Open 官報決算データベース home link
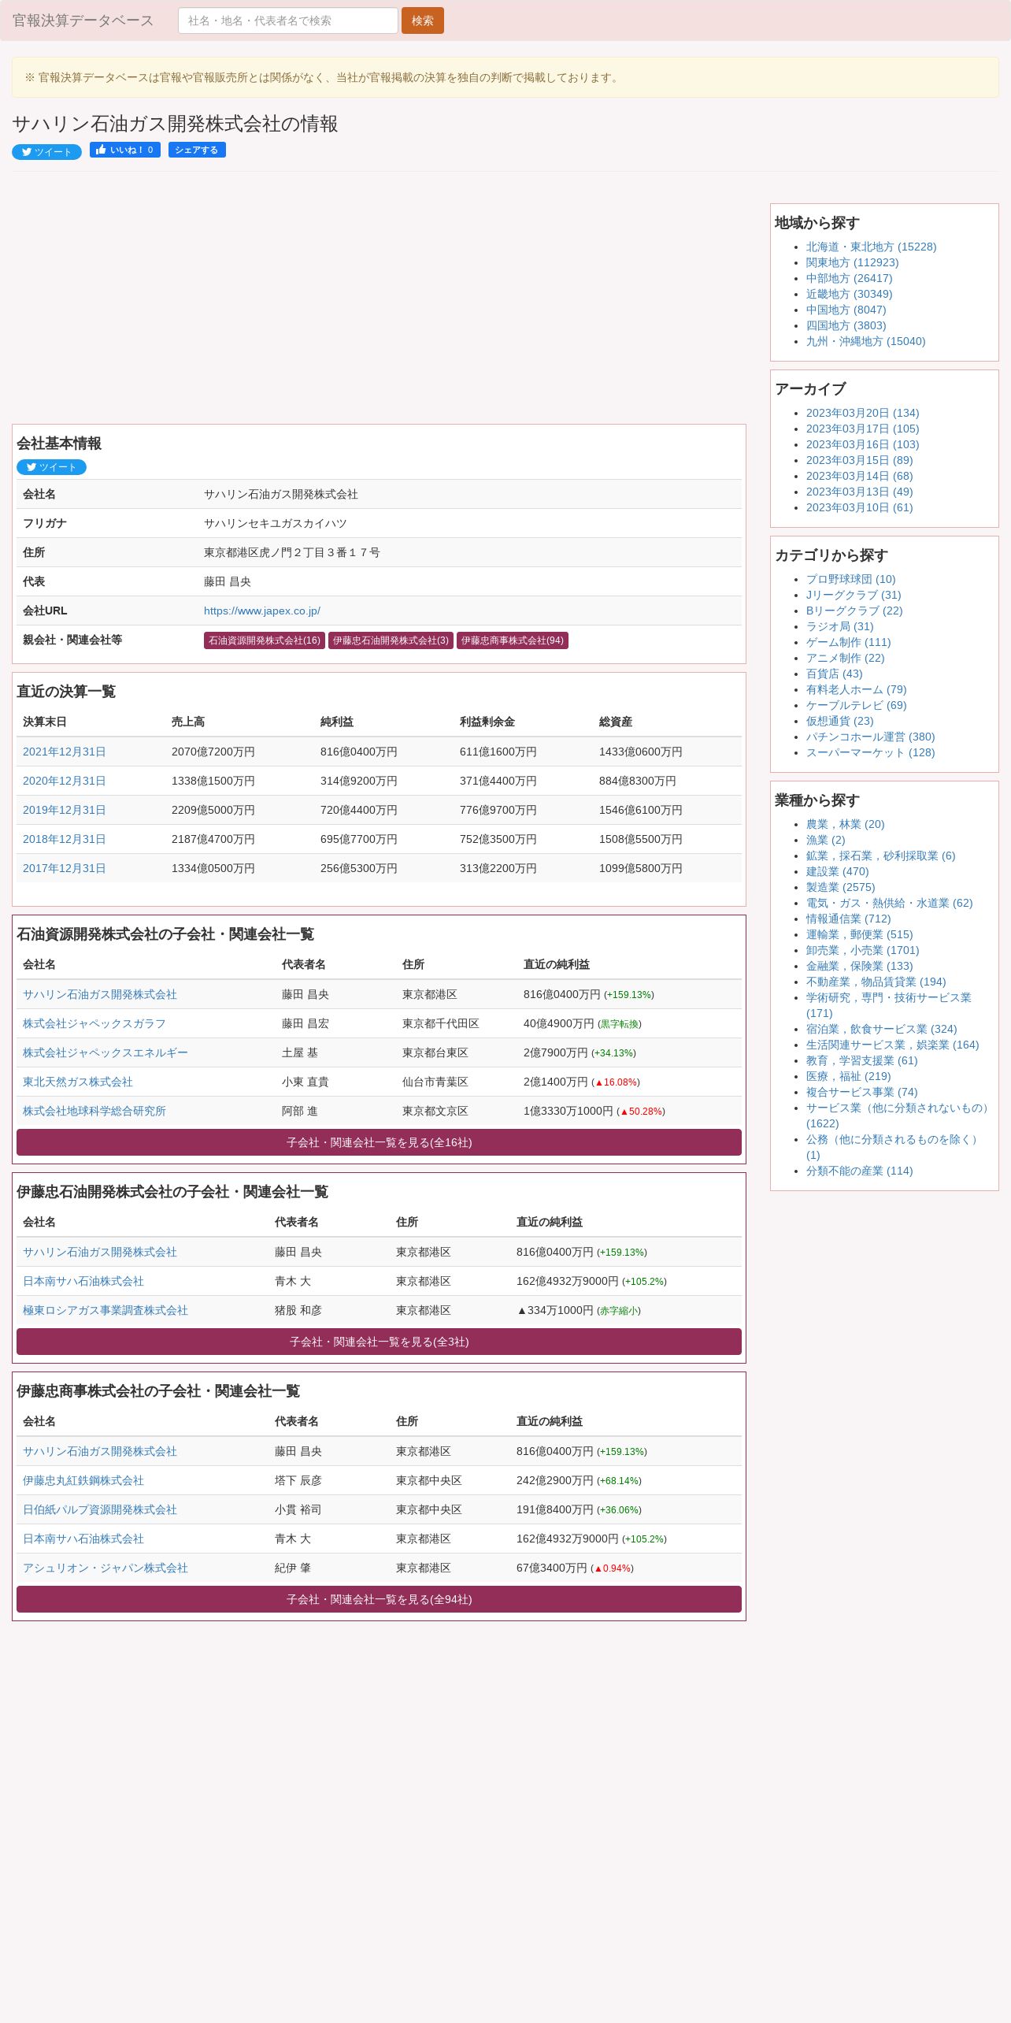The width and height of the screenshot is (1011, 2023). 83,20
